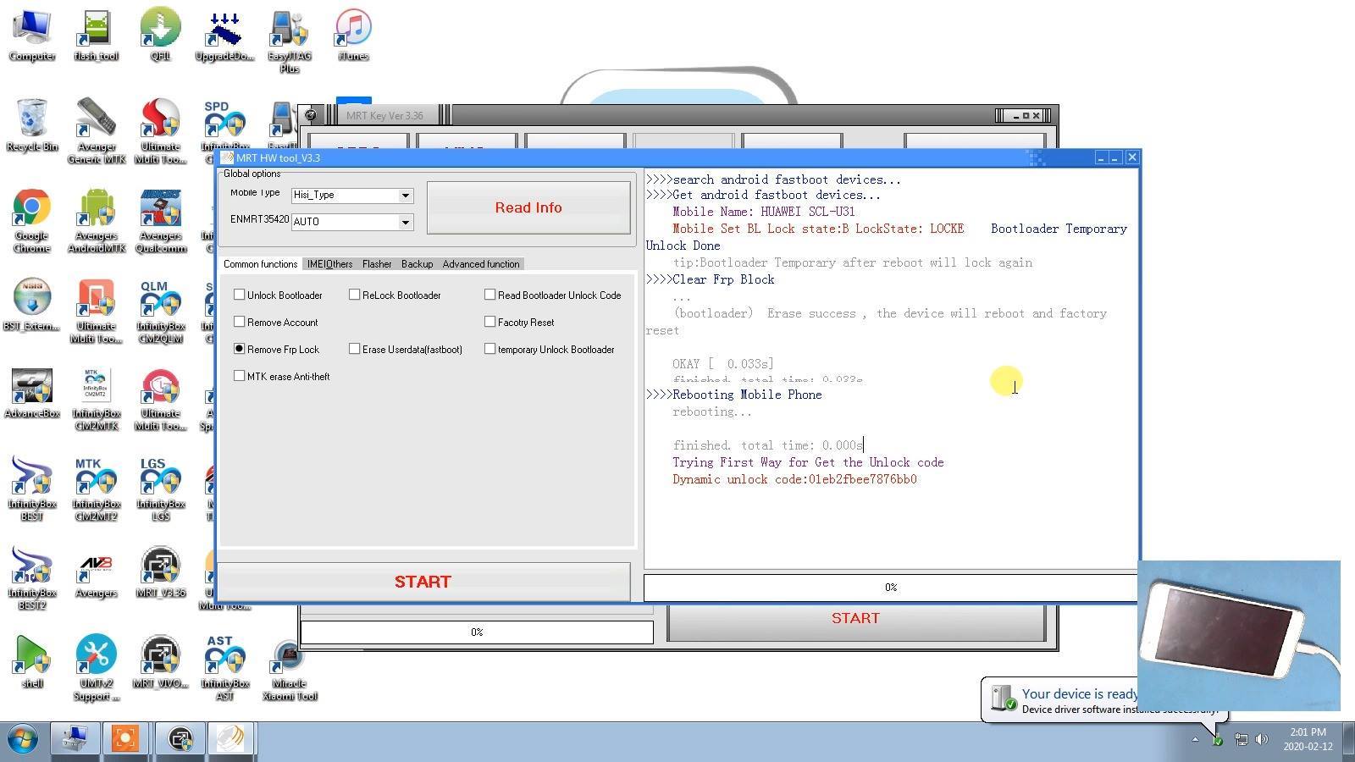Select the MRT_VIVO desktop shortcut
Viewport: 1355px width, 762px height.
pos(160,662)
